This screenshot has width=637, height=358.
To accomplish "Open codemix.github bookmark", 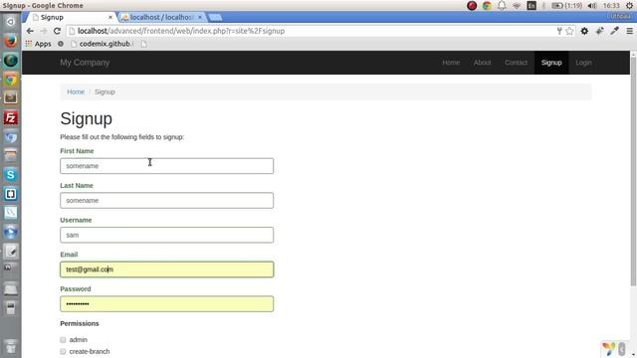I will coord(102,44).
